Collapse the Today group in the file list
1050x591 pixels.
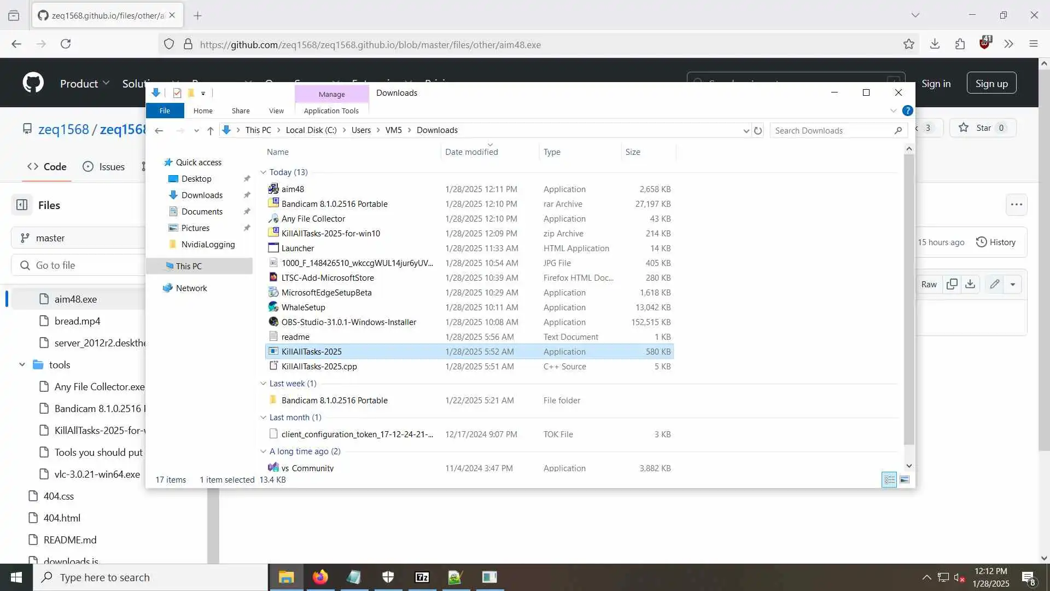click(x=264, y=172)
